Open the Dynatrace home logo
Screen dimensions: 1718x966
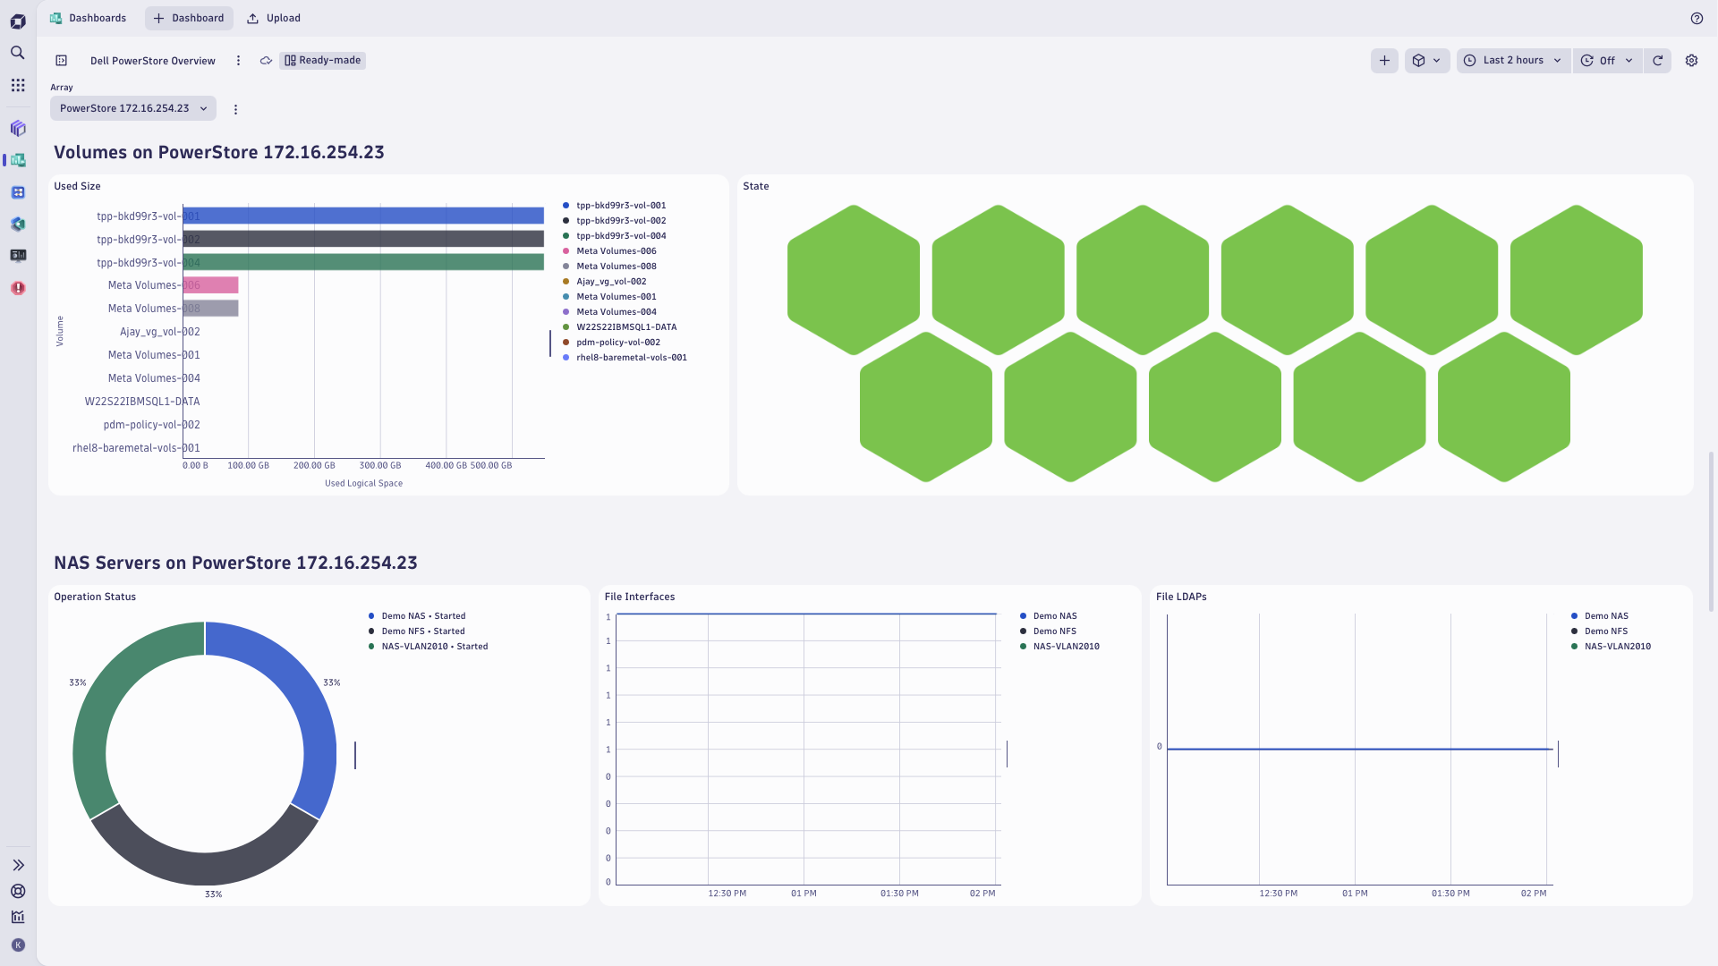tap(18, 21)
